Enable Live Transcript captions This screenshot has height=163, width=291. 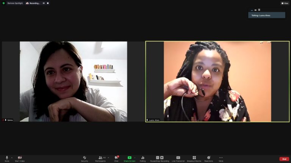178,158
